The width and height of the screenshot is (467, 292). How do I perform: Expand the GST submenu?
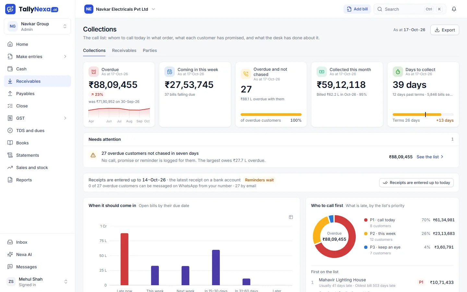point(65,118)
